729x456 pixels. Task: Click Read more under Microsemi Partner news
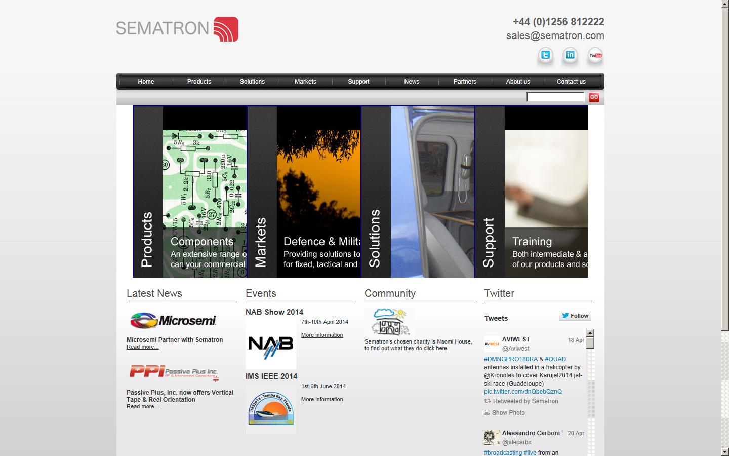(x=142, y=347)
